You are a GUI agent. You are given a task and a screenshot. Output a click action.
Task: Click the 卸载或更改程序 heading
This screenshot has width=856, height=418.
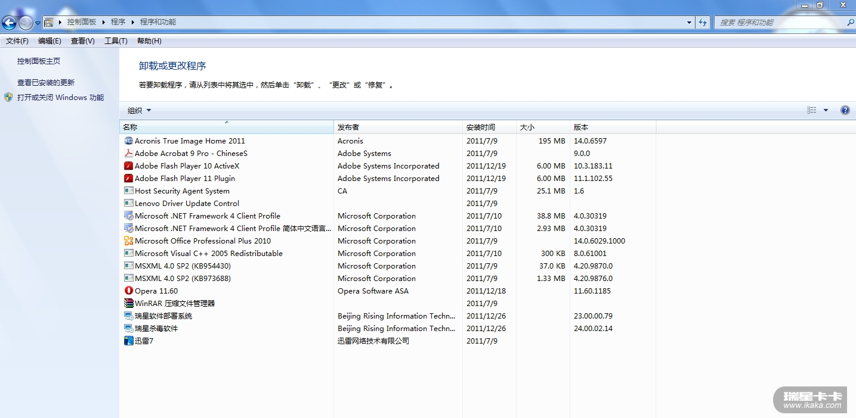coord(172,66)
